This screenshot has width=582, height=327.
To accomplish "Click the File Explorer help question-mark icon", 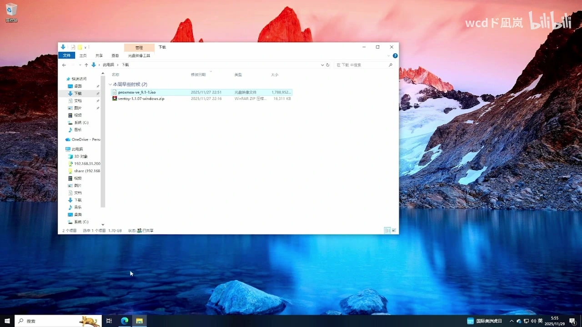I will (x=395, y=55).
